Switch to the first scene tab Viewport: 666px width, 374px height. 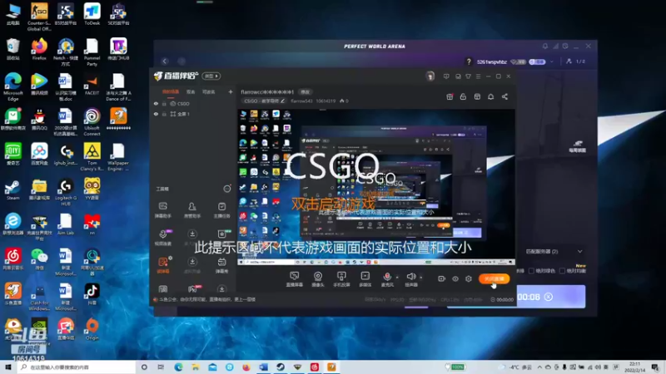[171, 91]
